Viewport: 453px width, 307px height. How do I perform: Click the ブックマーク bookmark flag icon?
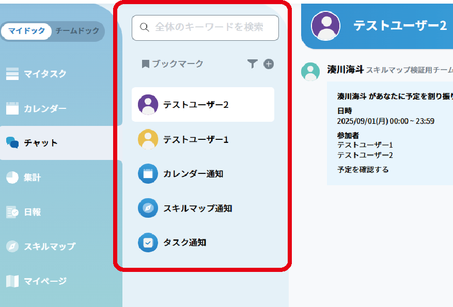(146, 64)
